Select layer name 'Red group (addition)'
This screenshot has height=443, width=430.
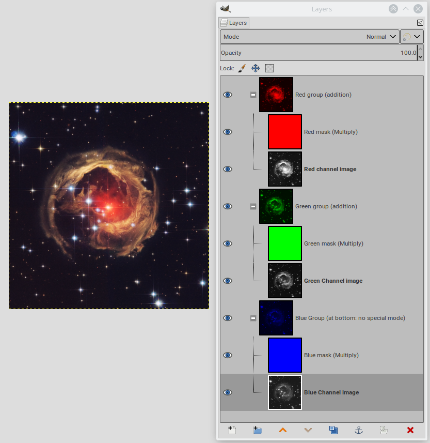coord(323,95)
